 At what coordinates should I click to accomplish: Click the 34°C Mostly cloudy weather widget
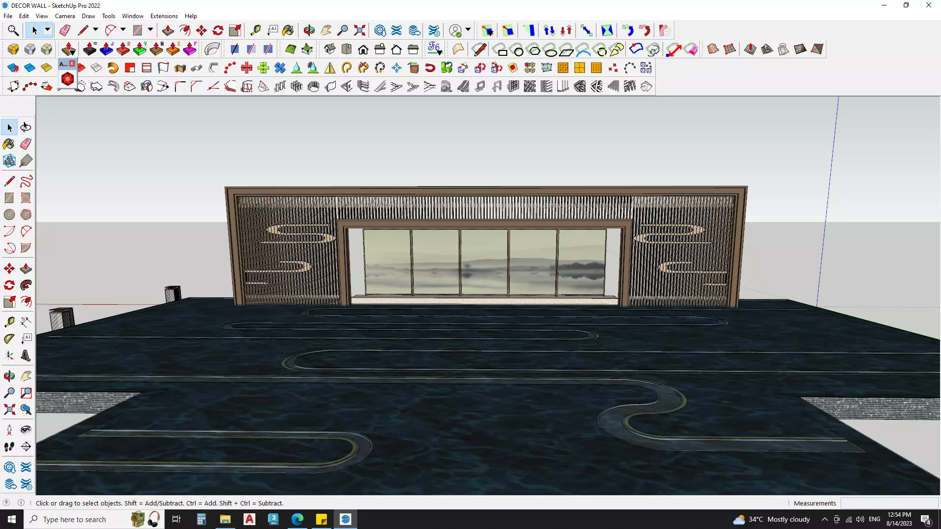point(772,519)
